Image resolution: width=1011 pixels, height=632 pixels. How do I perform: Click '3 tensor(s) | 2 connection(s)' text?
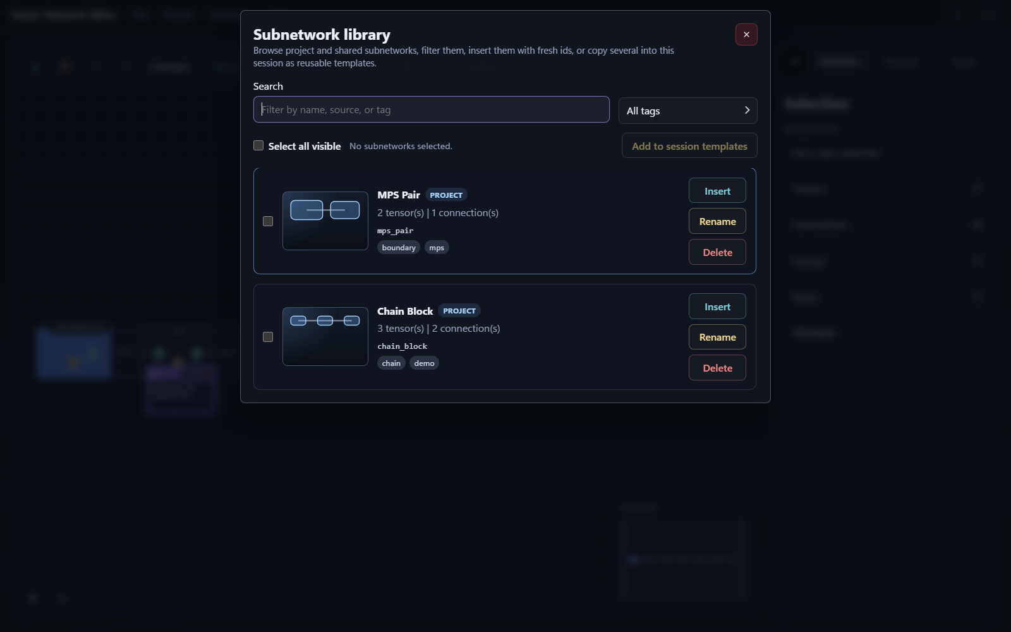click(x=439, y=329)
